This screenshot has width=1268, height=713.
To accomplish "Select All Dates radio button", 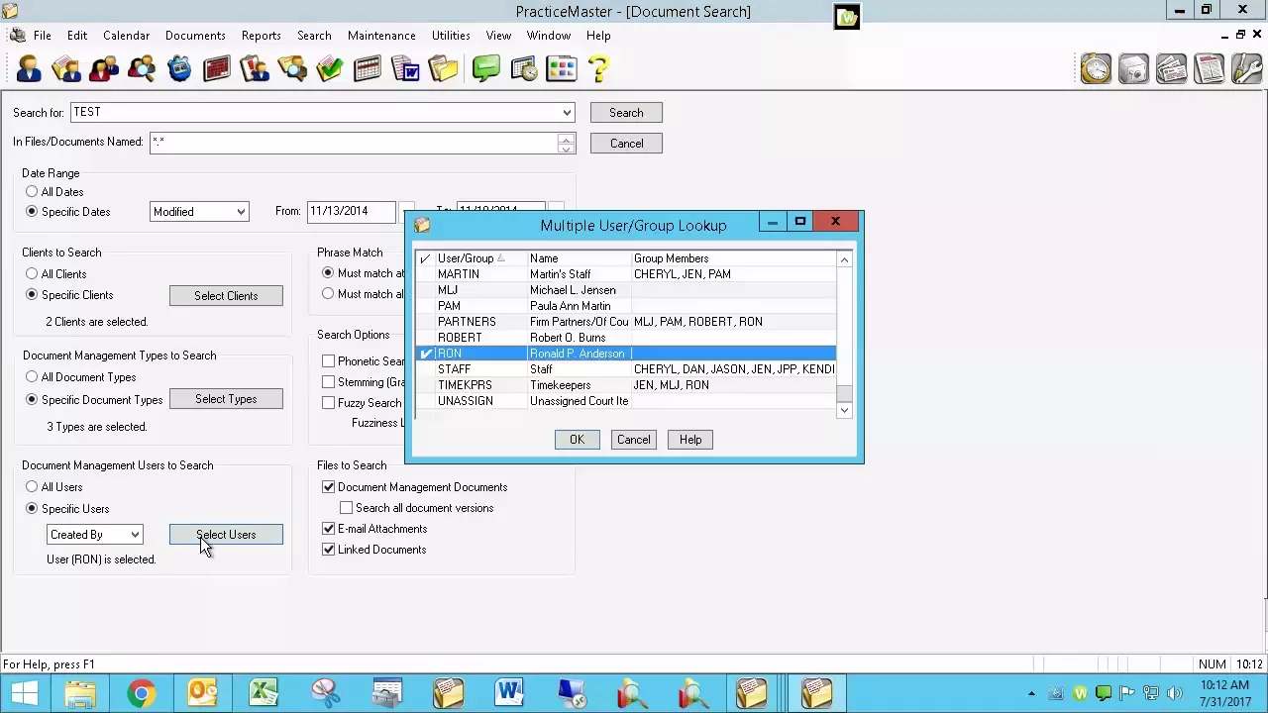I will (x=33, y=192).
